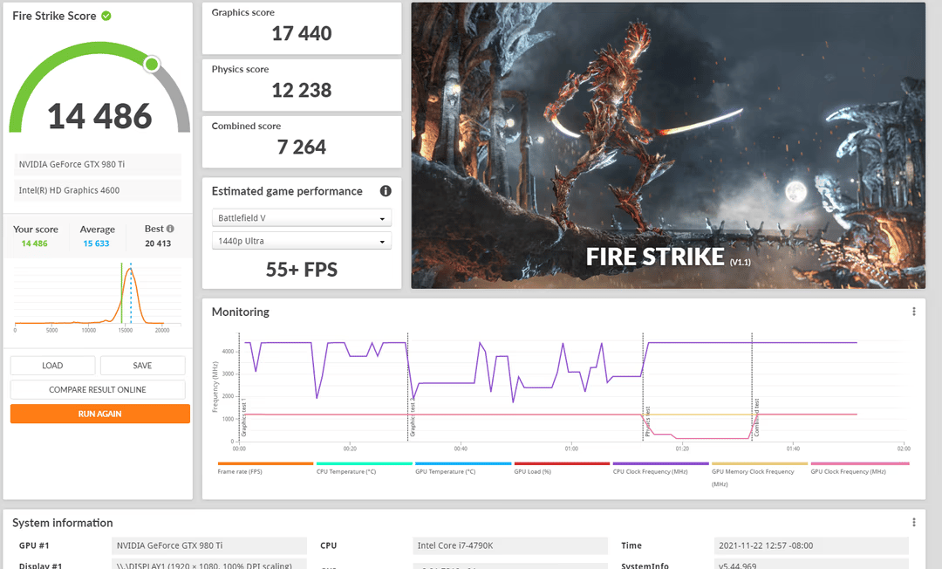Select the NVIDIA GeForce GTX 980 Ti entry under score
The width and height of the screenshot is (942, 569).
[x=98, y=164]
